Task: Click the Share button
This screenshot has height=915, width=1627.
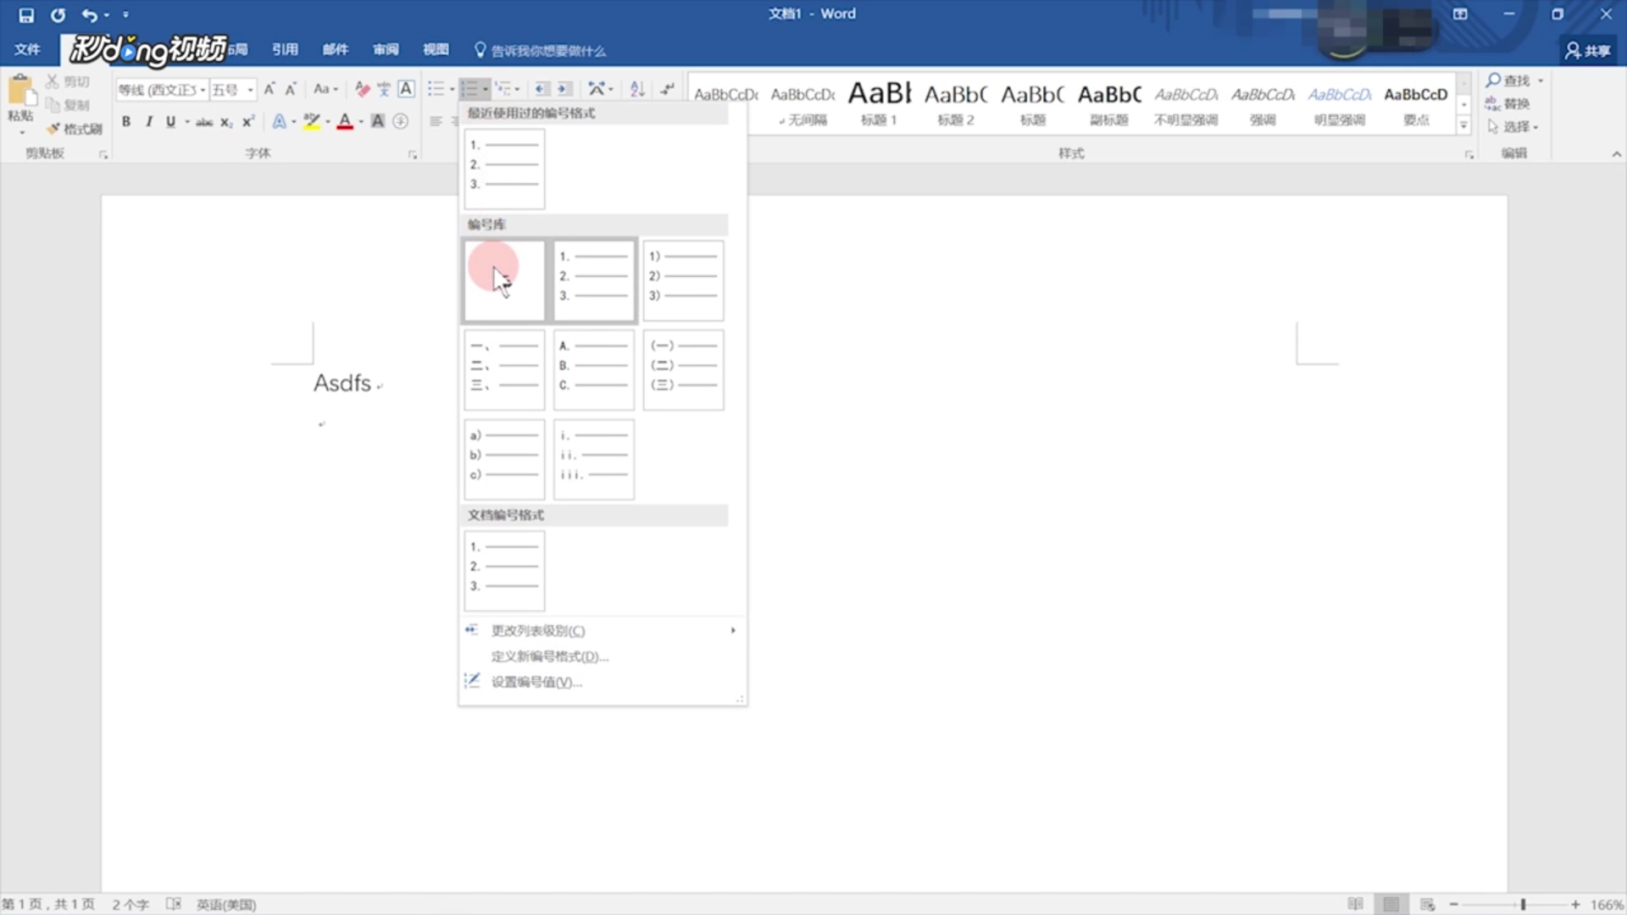Action: (1587, 51)
